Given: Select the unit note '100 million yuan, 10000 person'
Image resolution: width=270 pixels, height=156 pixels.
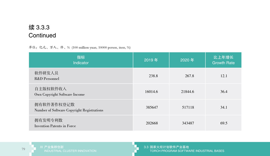Looking at the screenshot, I should coord(96,48).
